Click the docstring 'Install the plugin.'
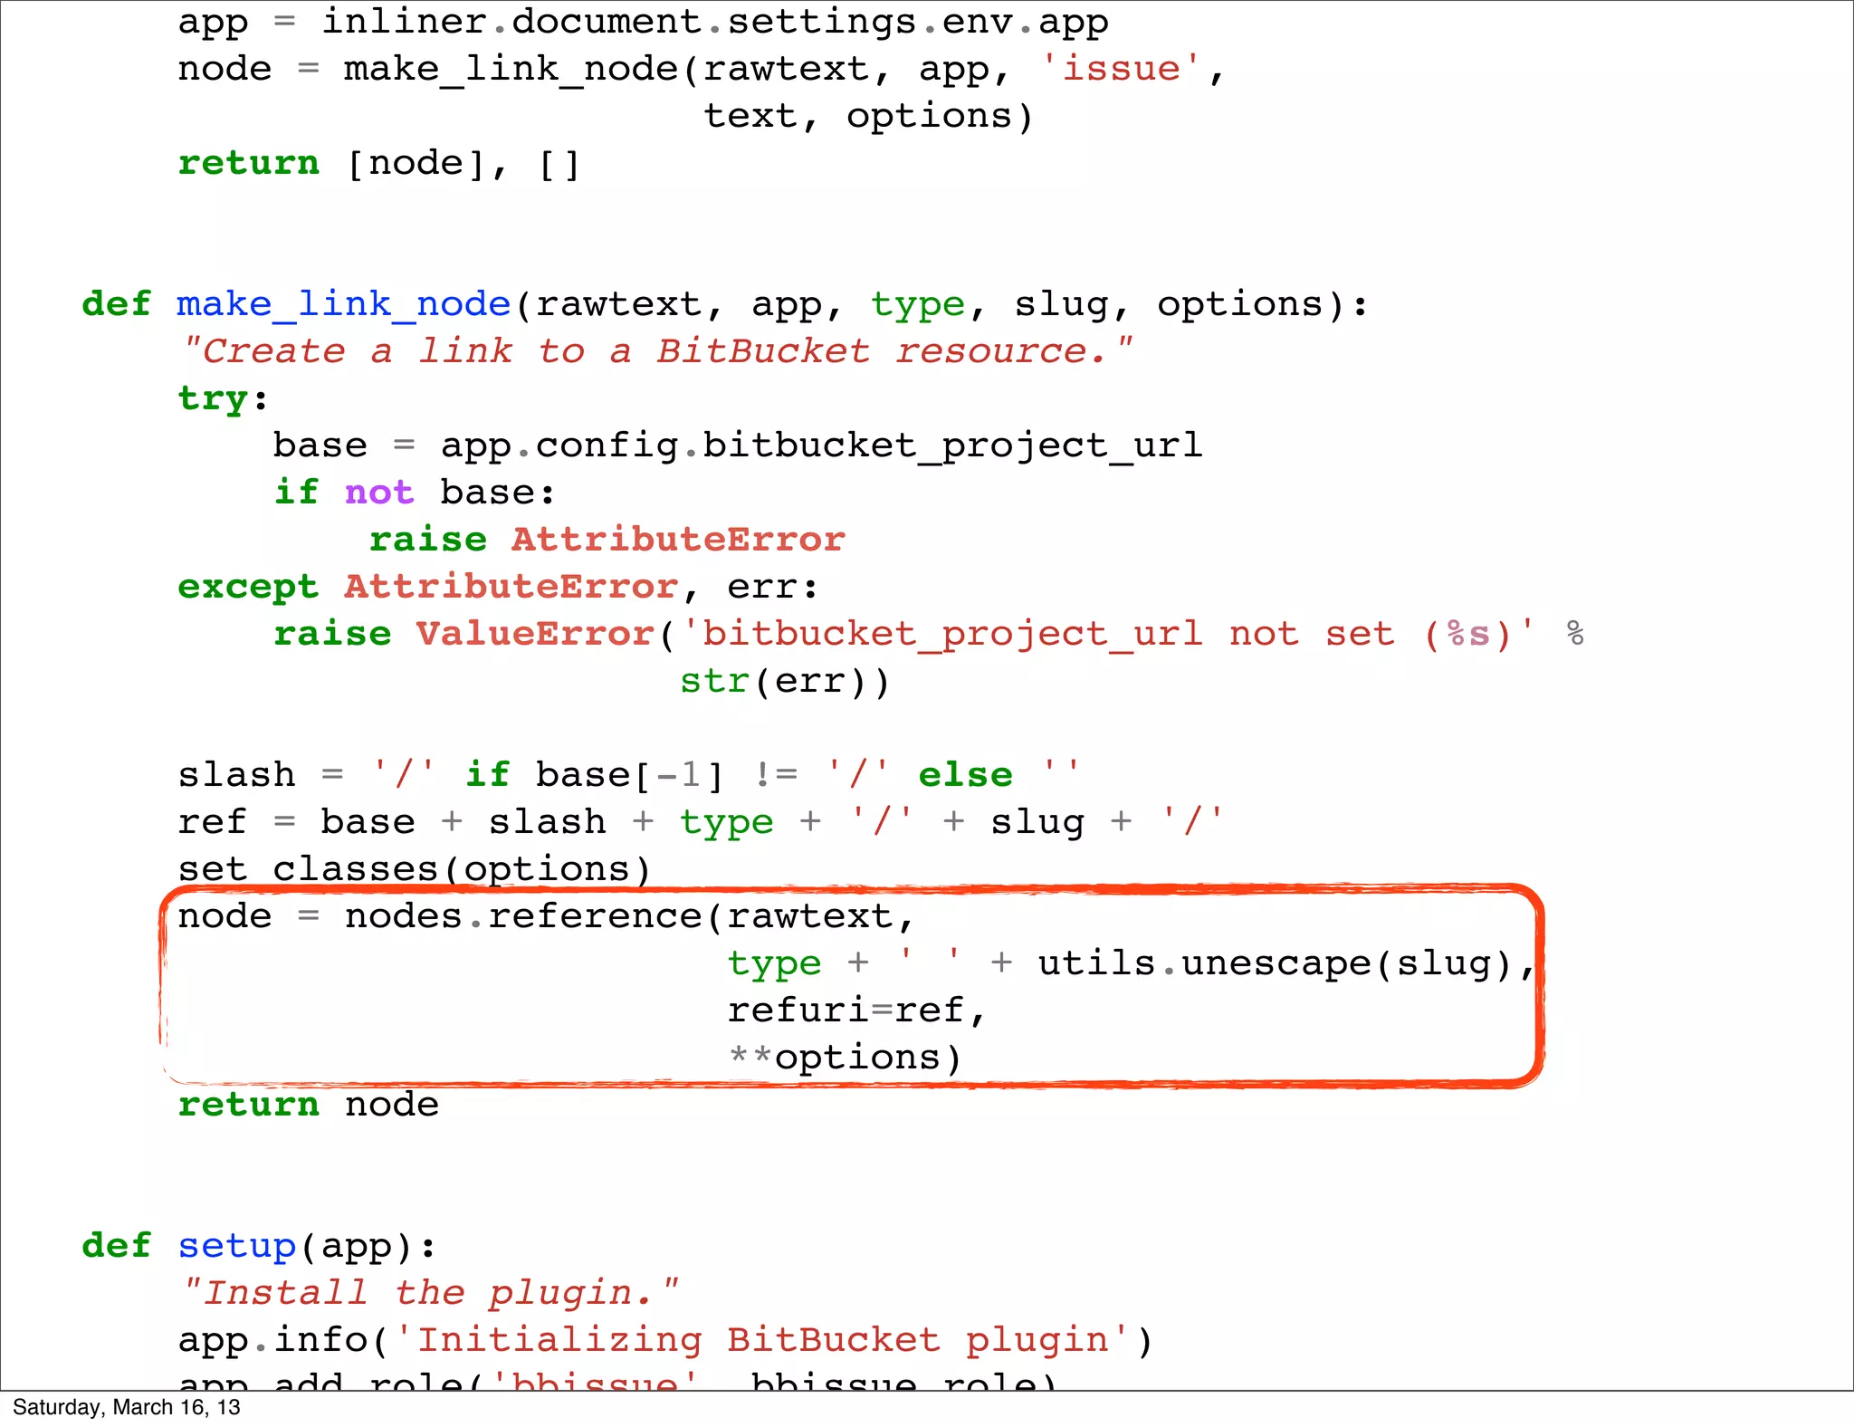The width and height of the screenshot is (1854, 1427). 430,1294
